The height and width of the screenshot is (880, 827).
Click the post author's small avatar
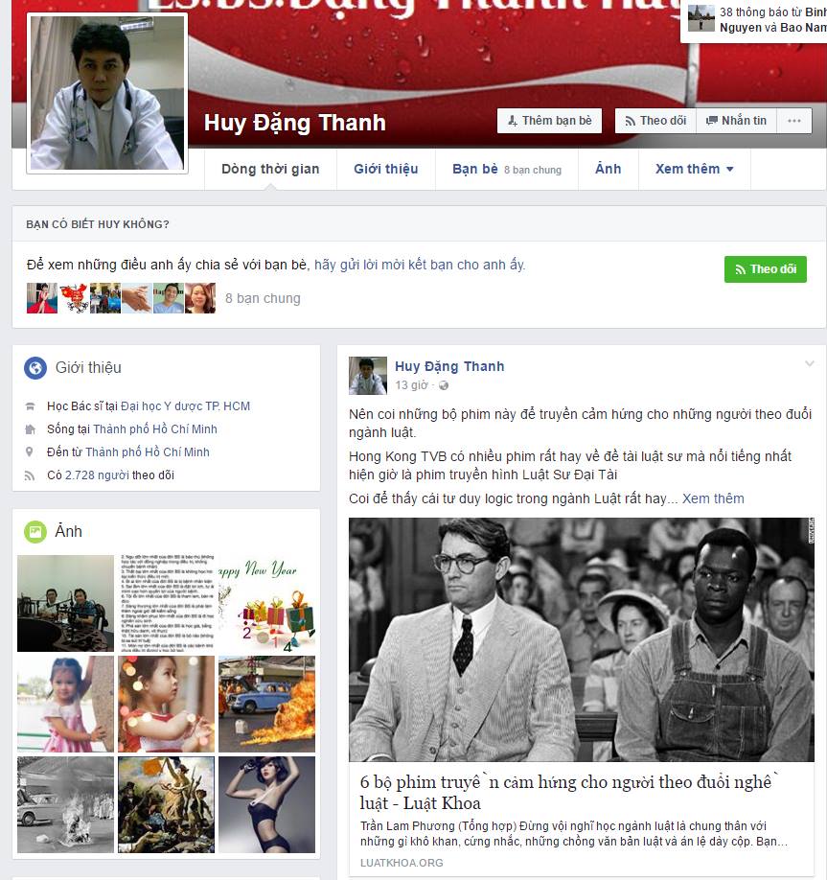[367, 376]
